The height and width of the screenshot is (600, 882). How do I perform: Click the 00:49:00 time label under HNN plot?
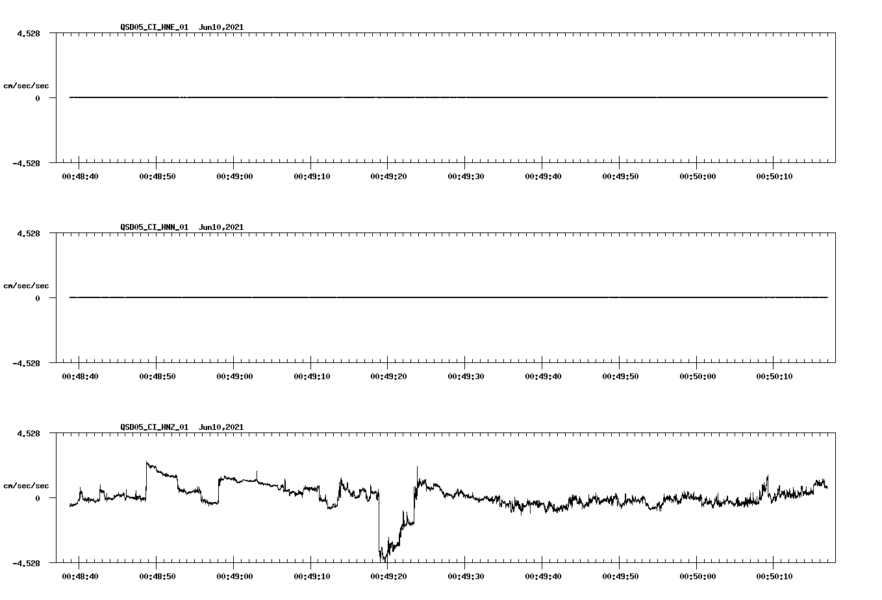pos(234,376)
